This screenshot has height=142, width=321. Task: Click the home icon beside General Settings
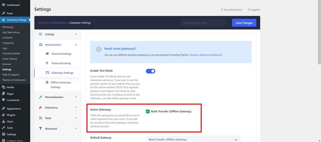[x=47, y=54]
